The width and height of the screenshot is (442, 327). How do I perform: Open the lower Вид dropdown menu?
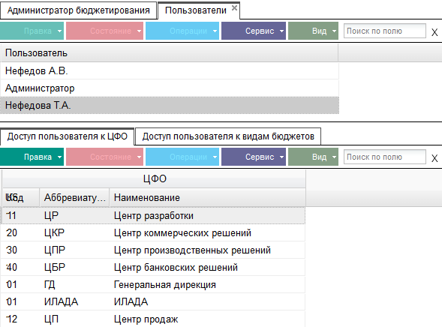coord(313,157)
